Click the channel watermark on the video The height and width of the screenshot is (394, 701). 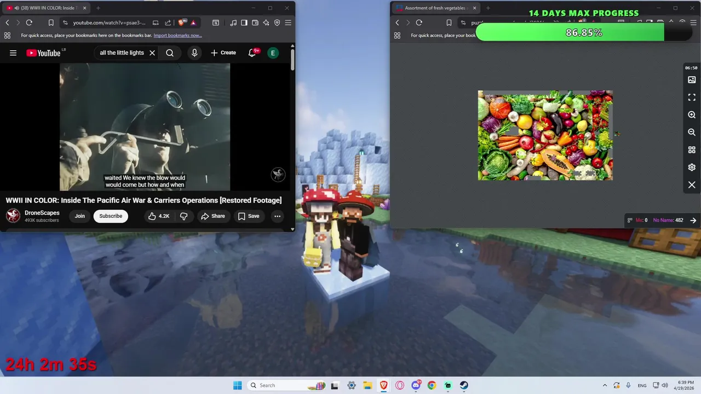coord(278,175)
